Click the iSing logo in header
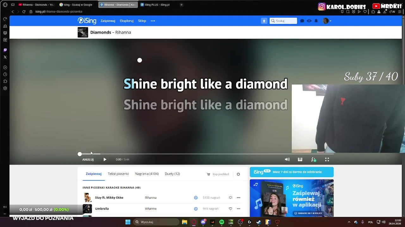The image size is (405, 227). coord(87,21)
